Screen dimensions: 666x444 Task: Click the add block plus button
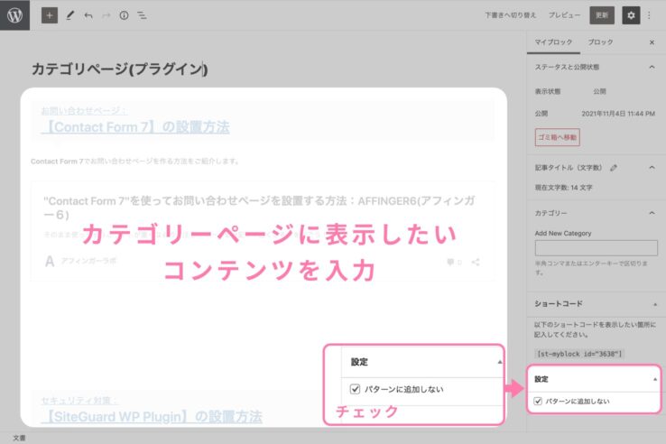click(x=50, y=15)
